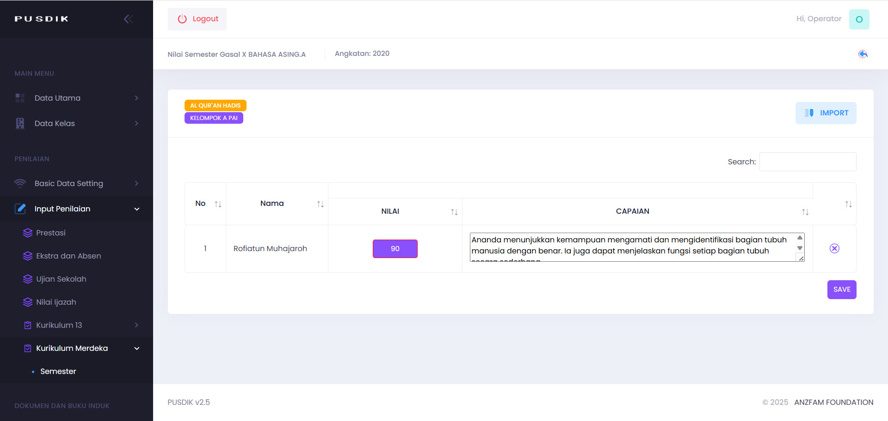This screenshot has height=421, width=888.
Task: Click the blue back arrow icon
Action: tap(863, 54)
